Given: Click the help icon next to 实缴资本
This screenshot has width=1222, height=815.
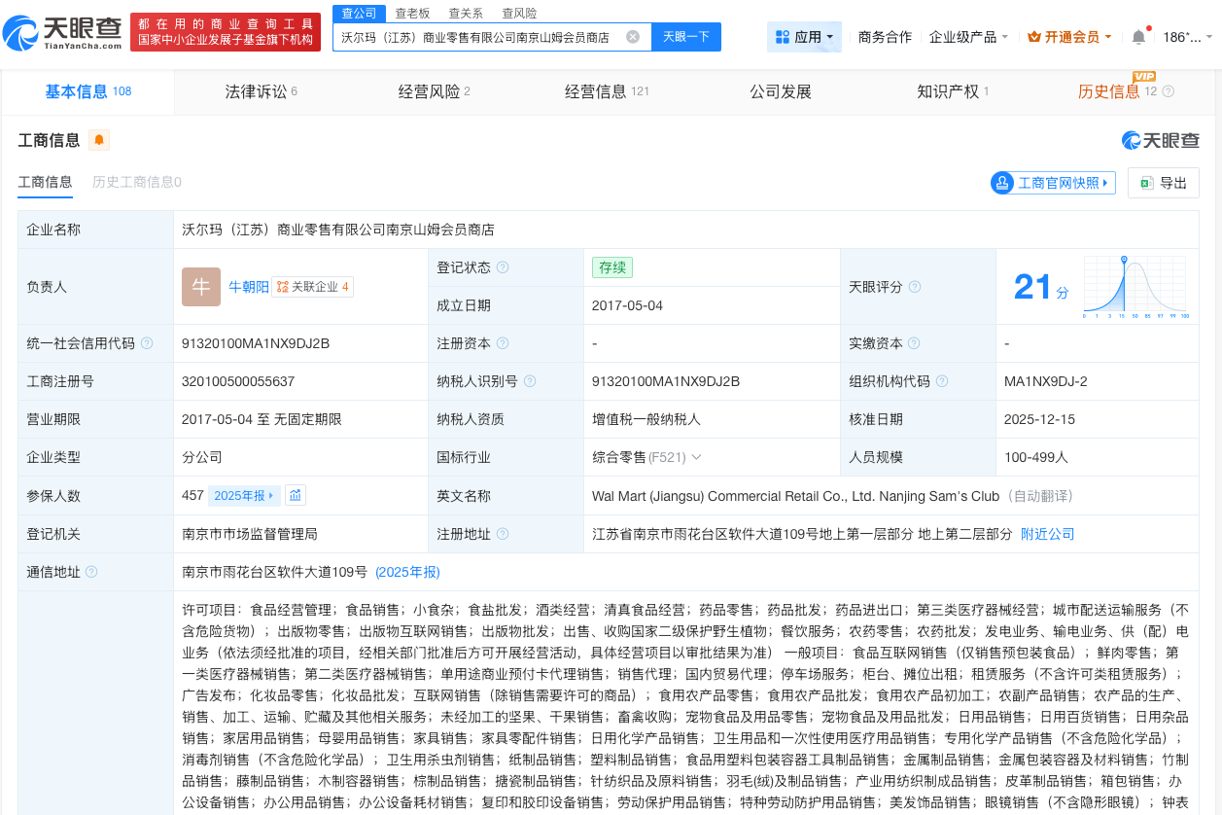Looking at the screenshot, I should (915, 343).
